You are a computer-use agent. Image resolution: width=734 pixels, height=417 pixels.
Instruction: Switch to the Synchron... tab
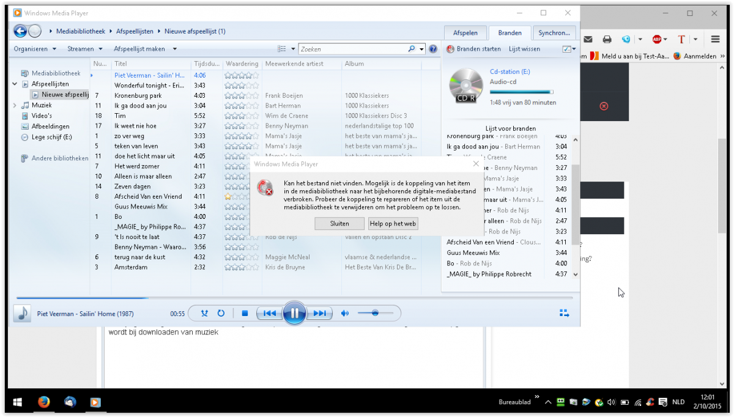554,33
